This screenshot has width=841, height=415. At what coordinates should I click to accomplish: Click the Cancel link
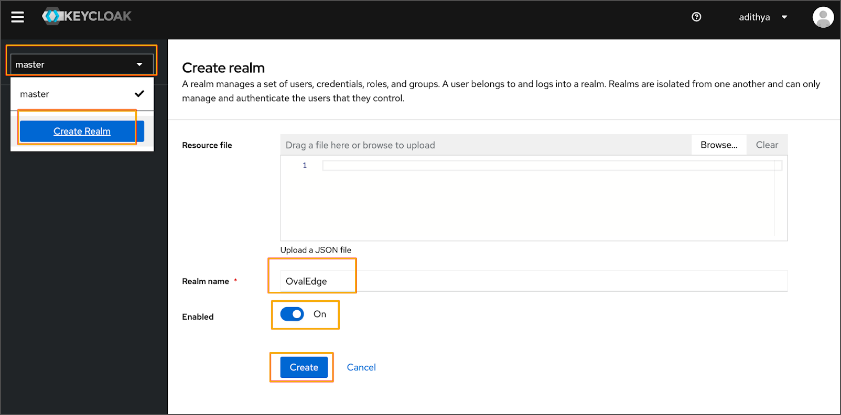[x=361, y=367]
